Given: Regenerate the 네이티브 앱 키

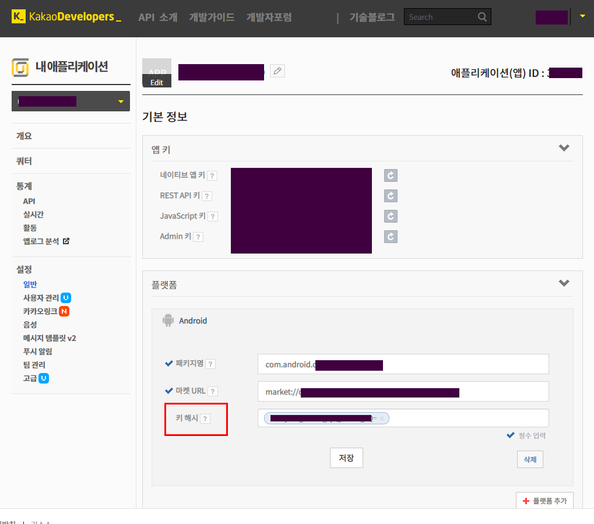Looking at the screenshot, I should tap(391, 175).
